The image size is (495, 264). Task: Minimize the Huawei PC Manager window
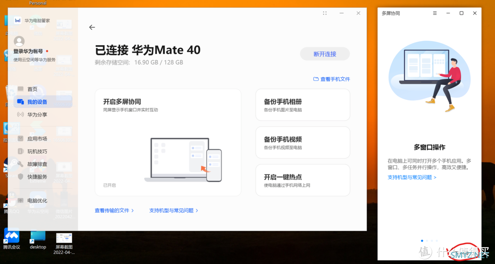click(x=341, y=13)
